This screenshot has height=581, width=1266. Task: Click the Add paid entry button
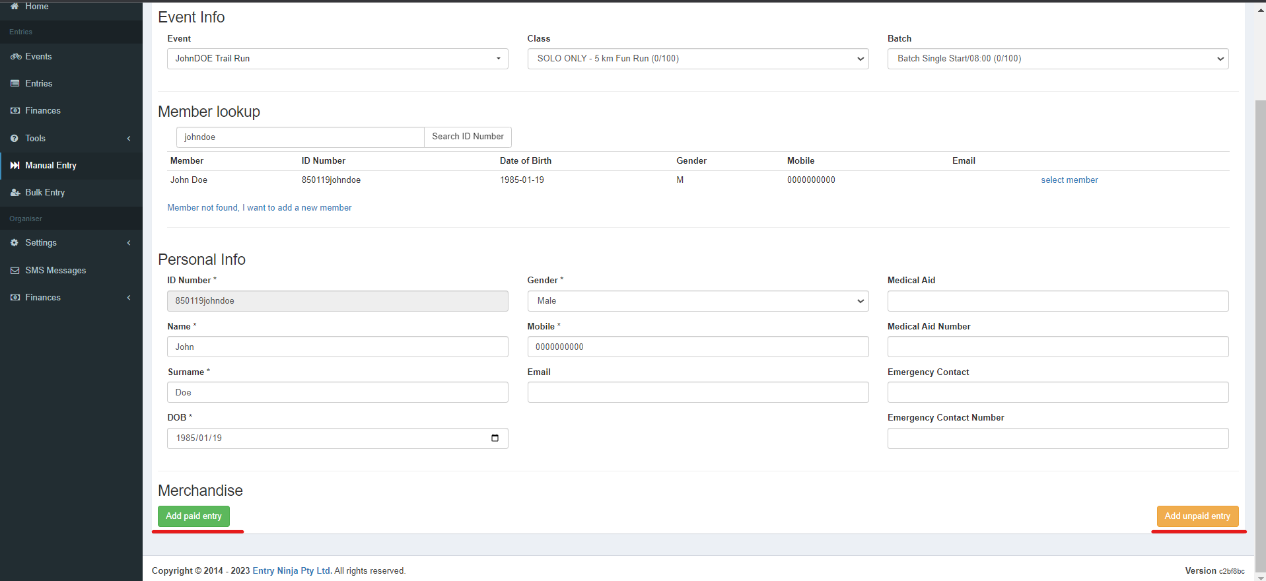193,516
